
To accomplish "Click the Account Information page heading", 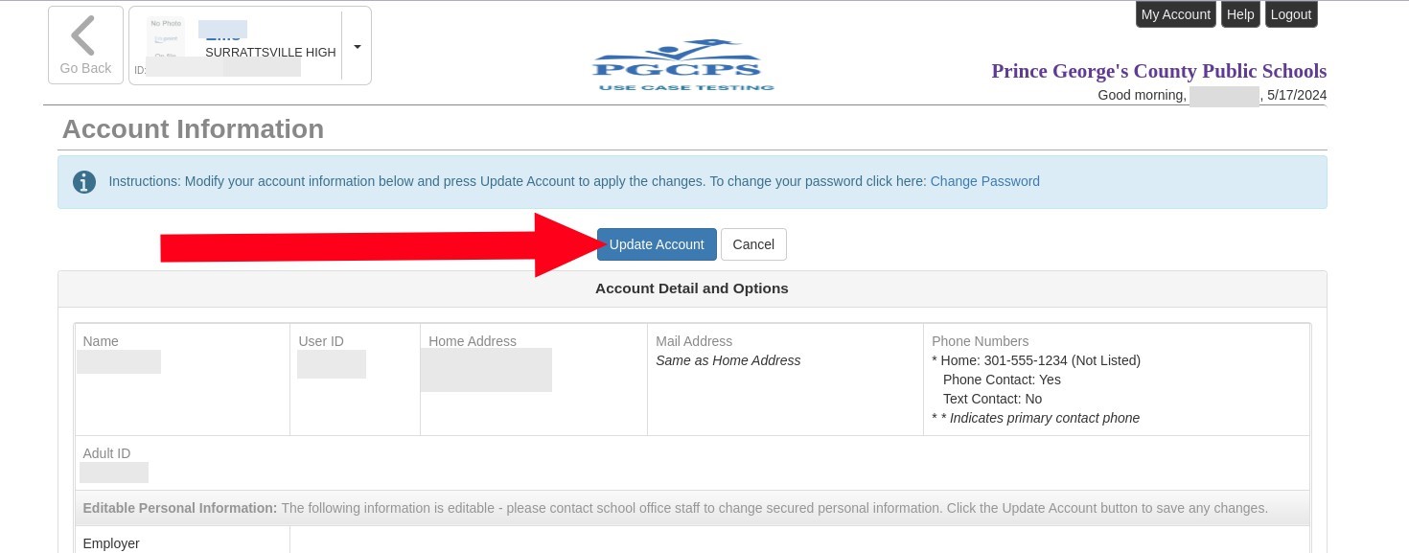I will (193, 129).
